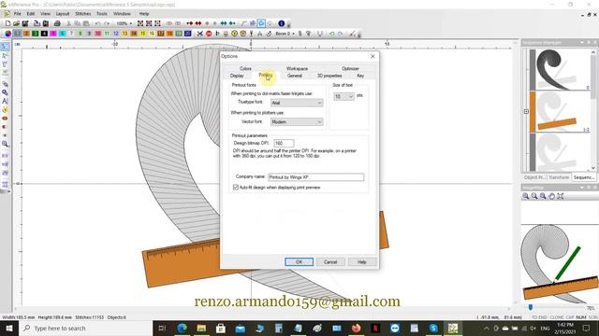The width and height of the screenshot is (599, 336).
Task: Click the teal double-arrow icon
Action: pos(224,23)
